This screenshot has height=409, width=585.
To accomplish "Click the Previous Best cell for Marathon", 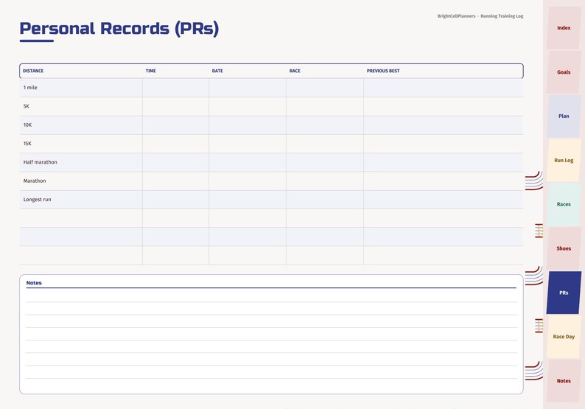I will (x=444, y=181).
